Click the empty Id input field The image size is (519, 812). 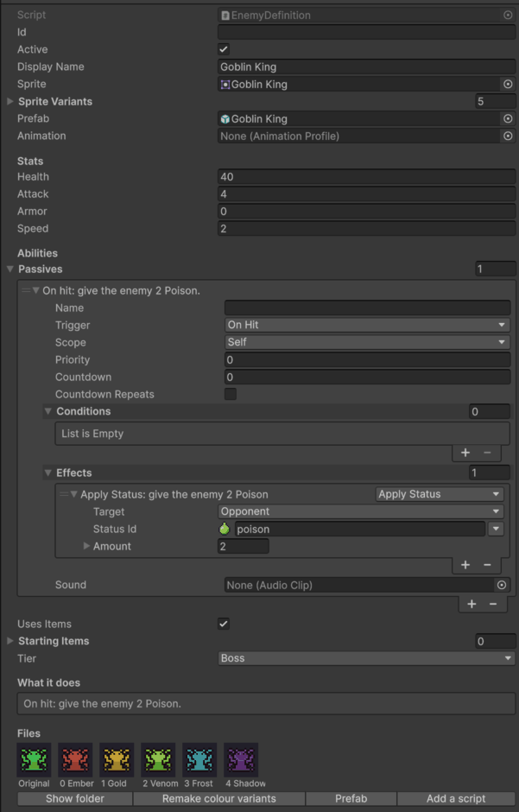(x=367, y=32)
